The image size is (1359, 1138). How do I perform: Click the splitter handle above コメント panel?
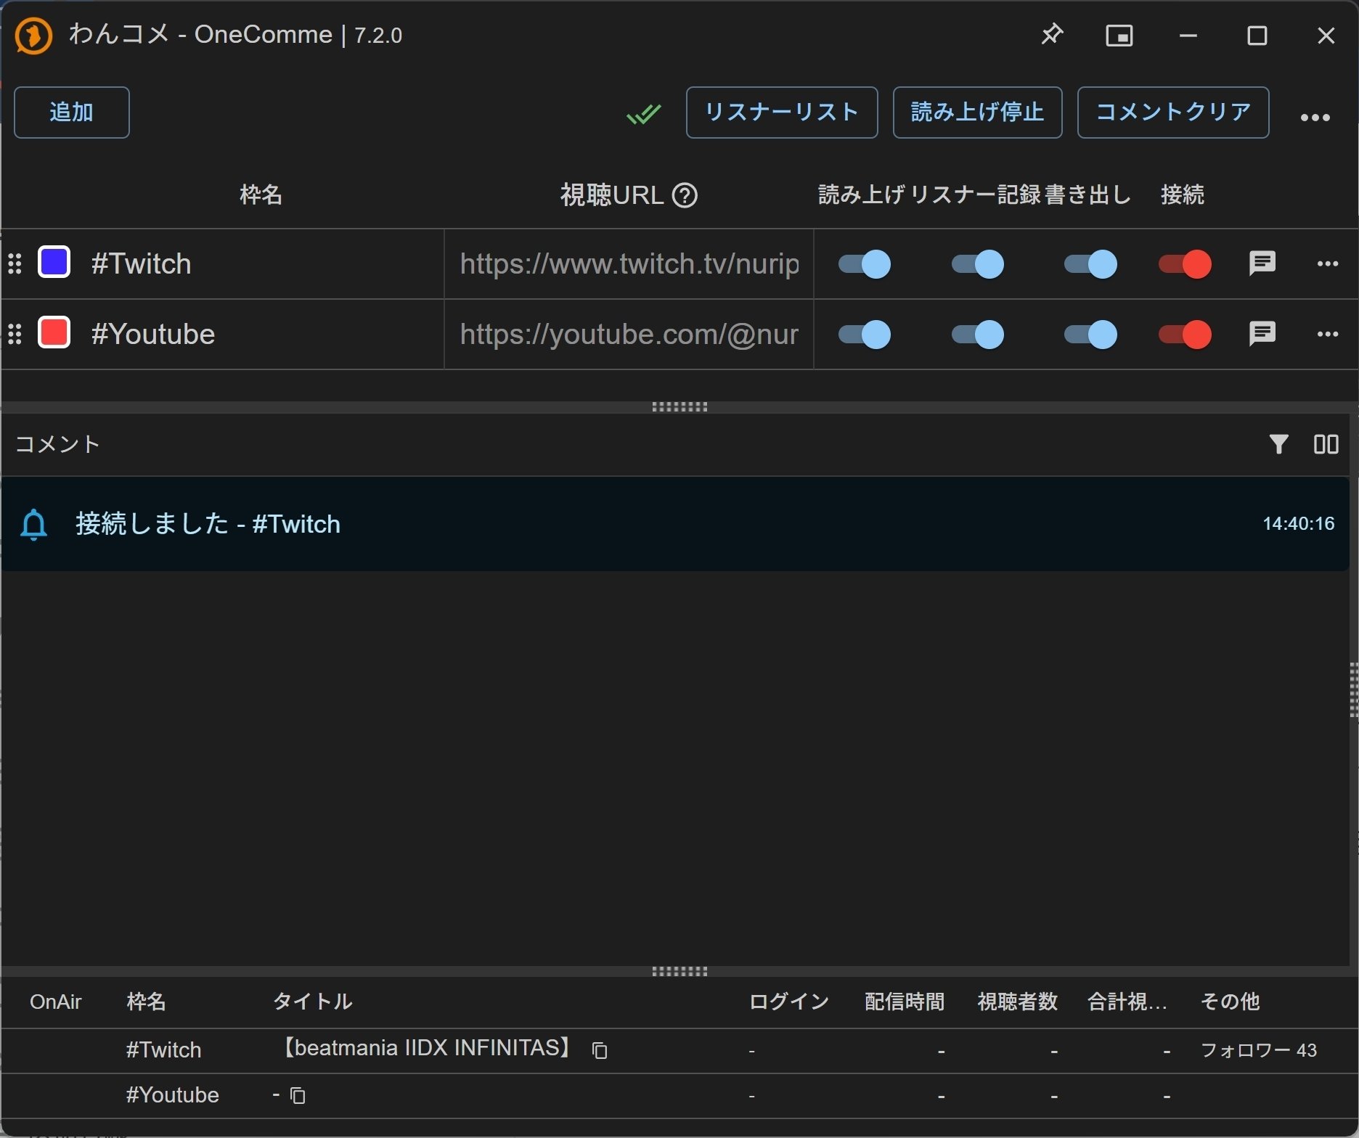679,407
